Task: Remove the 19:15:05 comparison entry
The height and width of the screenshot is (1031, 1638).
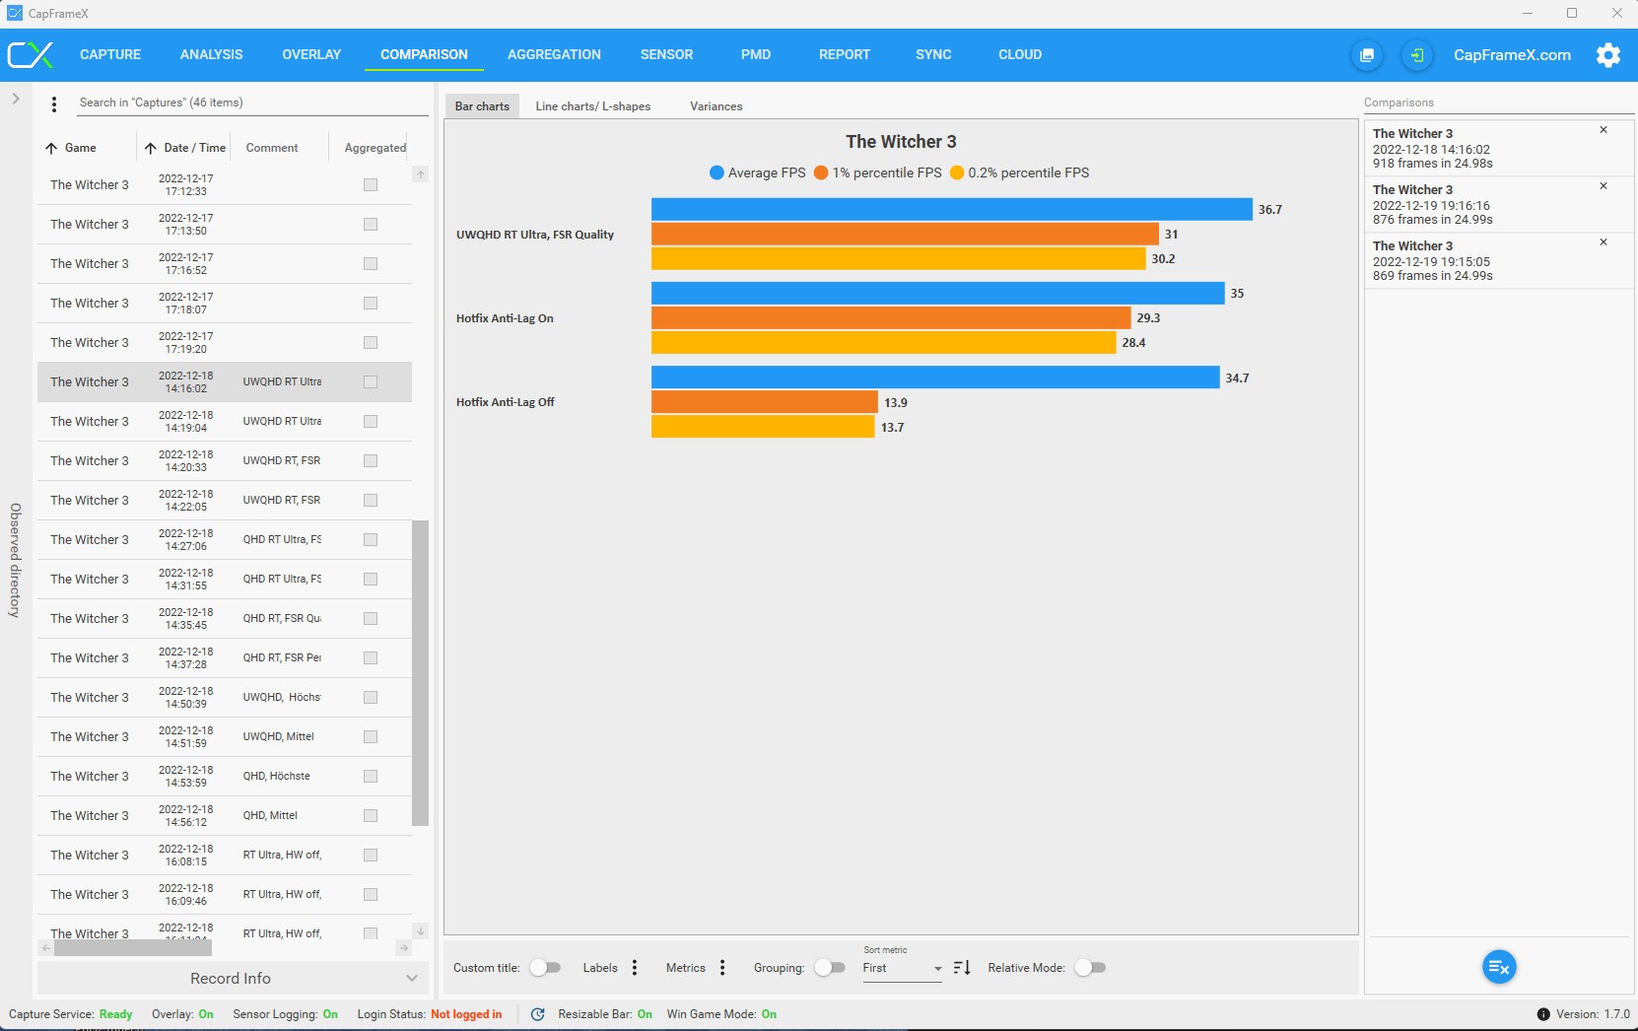Action: pyautogui.click(x=1604, y=242)
